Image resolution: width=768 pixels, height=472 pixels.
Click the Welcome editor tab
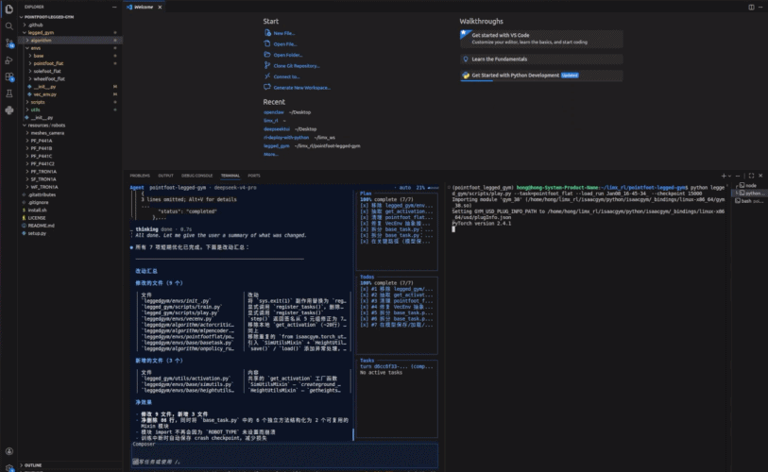[x=143, y=7]
